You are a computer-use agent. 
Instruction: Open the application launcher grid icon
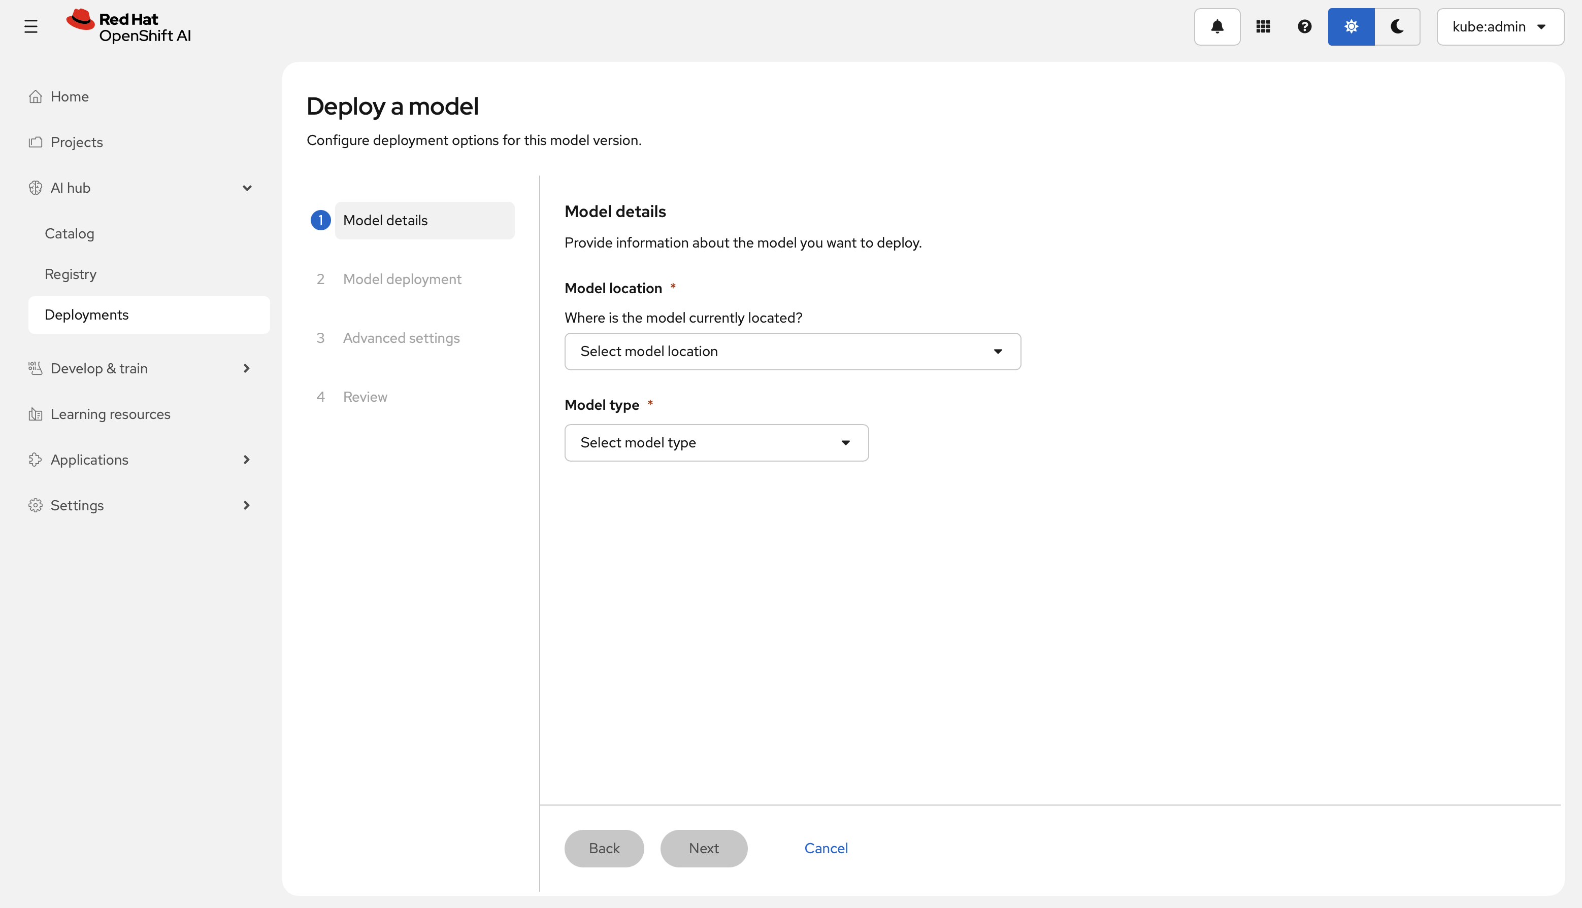click(x=1263, y=27)
